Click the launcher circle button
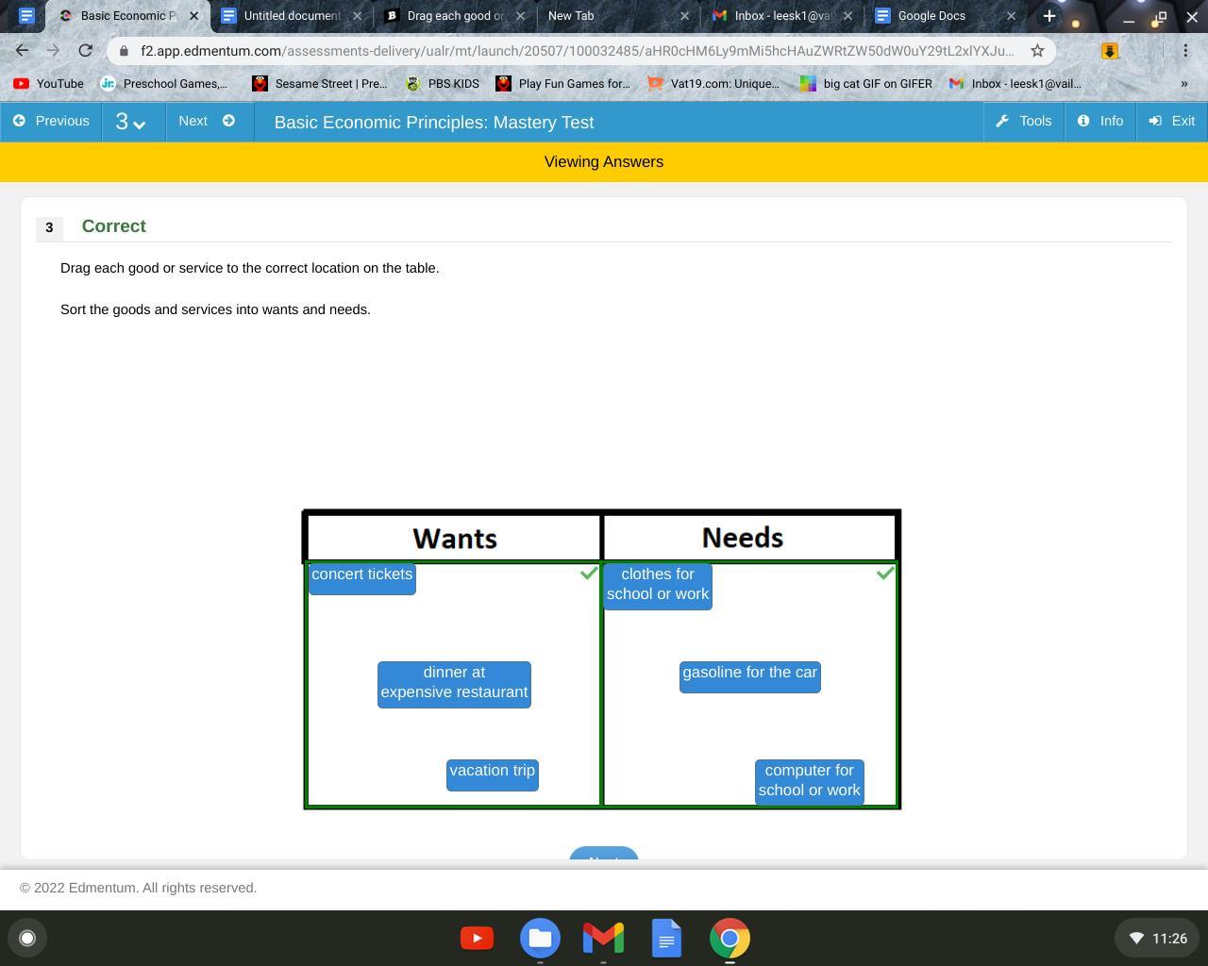The image size is (1208, 966). pos(27,938)
